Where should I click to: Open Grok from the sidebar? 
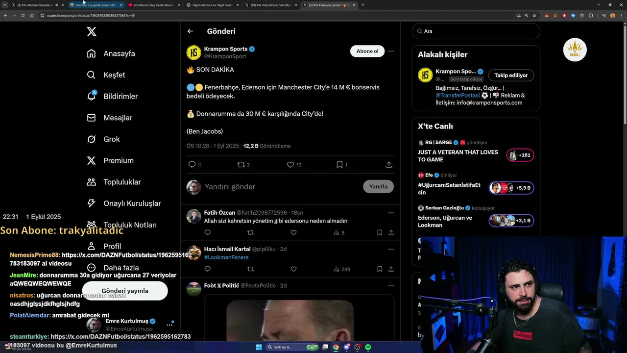click(x=103, y=139)
